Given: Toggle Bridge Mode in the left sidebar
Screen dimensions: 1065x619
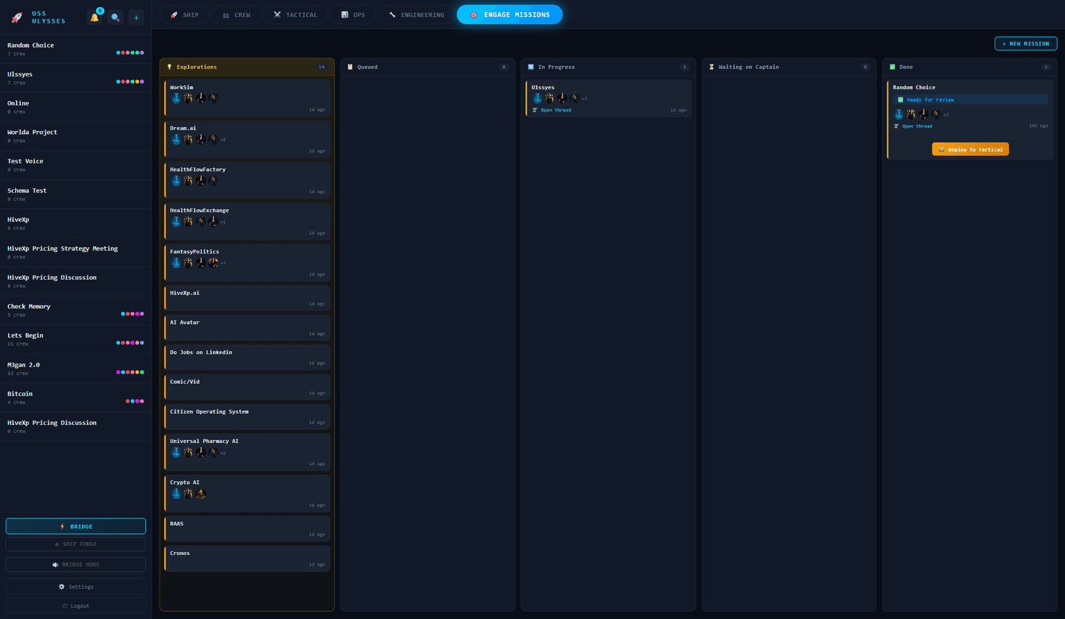Looking at the screenshot, I should coord(75,564).
